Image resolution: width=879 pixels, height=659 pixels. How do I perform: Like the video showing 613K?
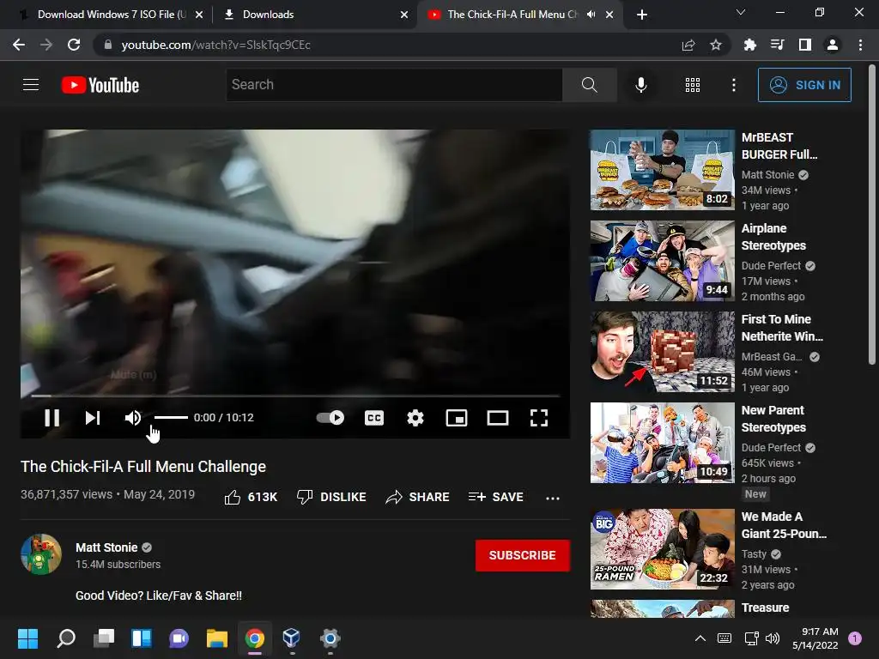[x=251, y=497]
